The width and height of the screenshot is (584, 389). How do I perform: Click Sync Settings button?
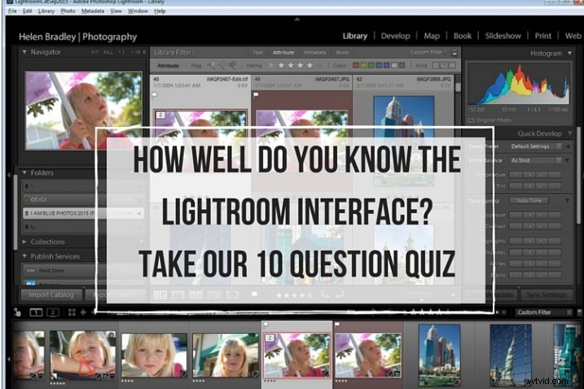click(x=546, y=295)
